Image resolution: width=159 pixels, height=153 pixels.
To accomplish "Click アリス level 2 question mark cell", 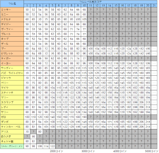I will tap(34, 132).
